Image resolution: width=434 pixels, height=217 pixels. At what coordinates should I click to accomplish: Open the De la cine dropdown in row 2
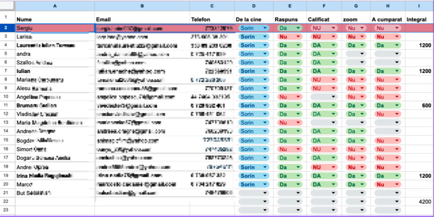point(266,28)
